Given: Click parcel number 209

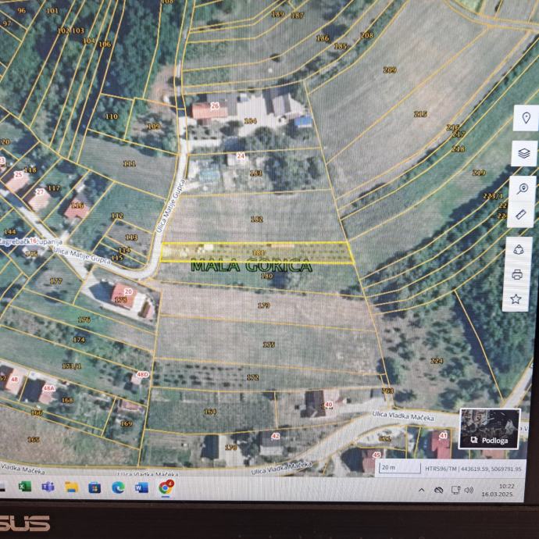Looking at the screenshot, I should 390,70.
